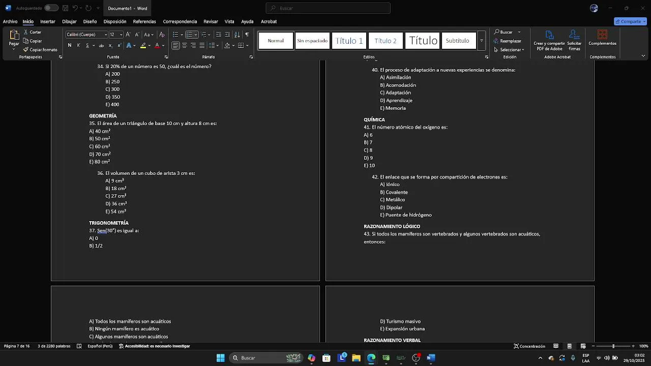
Task: Align text right
Action: [x=193, y=45]
